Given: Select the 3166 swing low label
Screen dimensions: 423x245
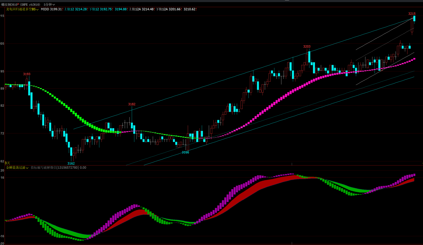Looking at the screenshot, I should tap(185, 152).
